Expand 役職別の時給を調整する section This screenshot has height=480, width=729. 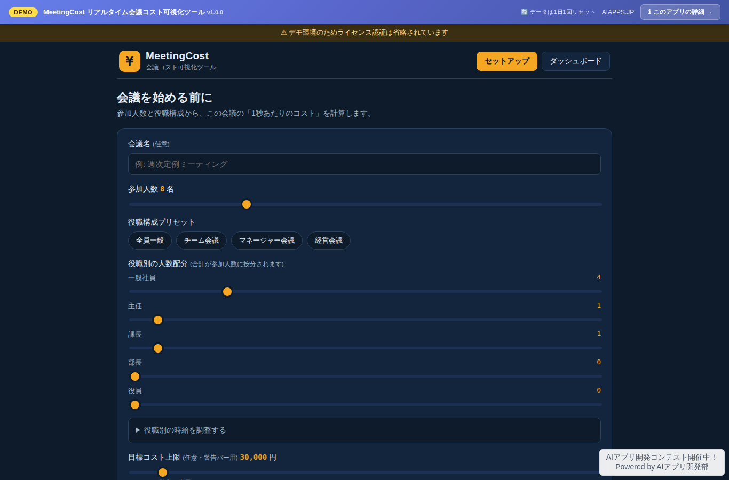click(x=364, y=430)
